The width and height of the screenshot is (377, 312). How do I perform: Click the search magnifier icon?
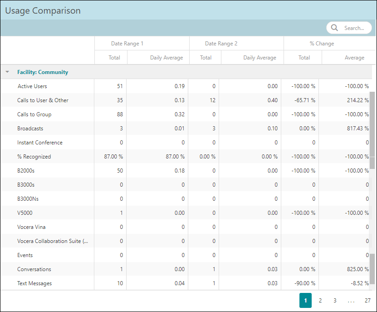[x=334, y=28]
